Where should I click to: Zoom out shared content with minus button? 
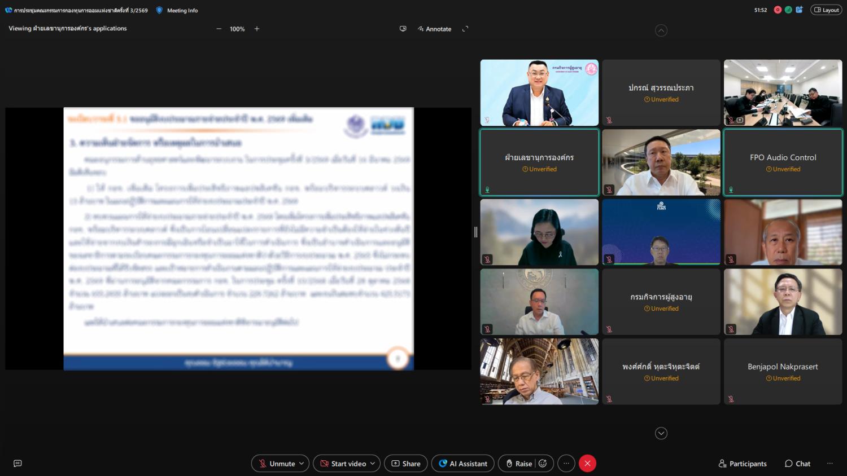pos(219,29)
